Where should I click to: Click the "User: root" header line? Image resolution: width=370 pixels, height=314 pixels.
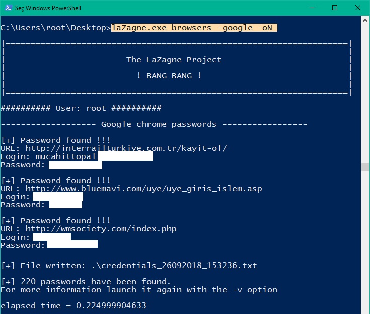(x=81, y=108)
